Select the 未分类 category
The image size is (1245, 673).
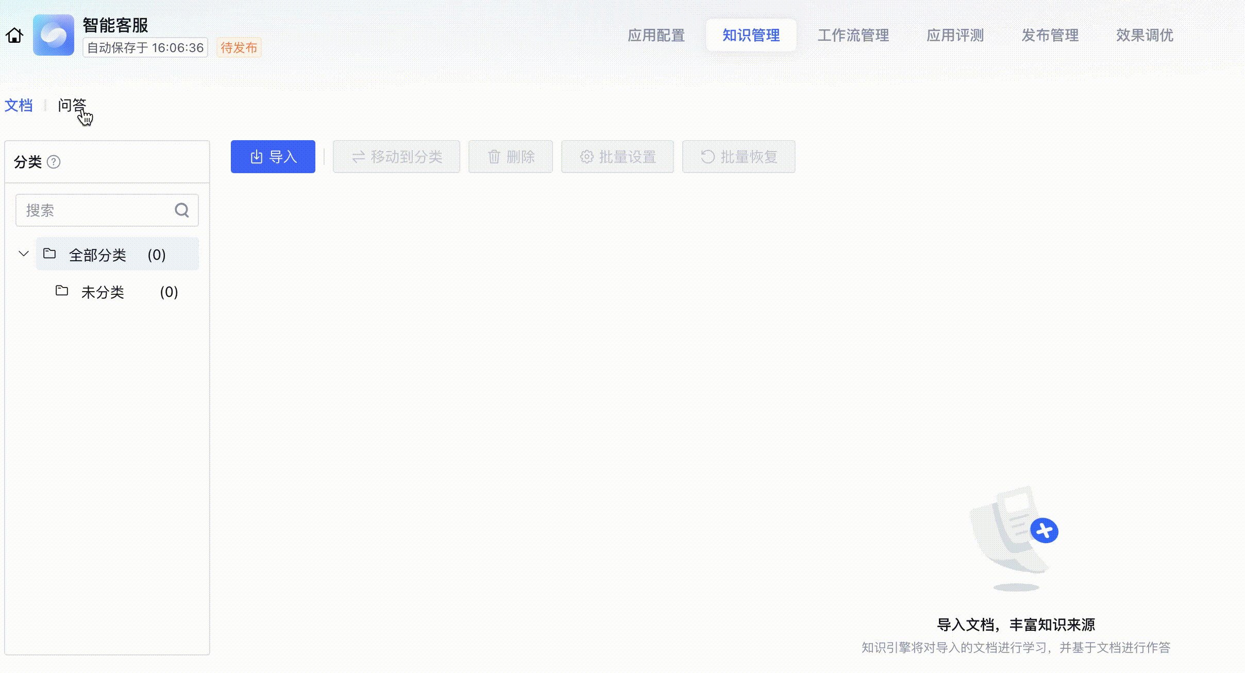pos(103,292)
